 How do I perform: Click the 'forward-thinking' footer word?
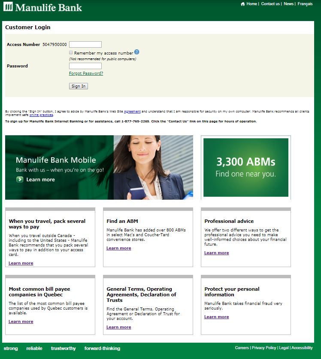[x=102, y=348]
